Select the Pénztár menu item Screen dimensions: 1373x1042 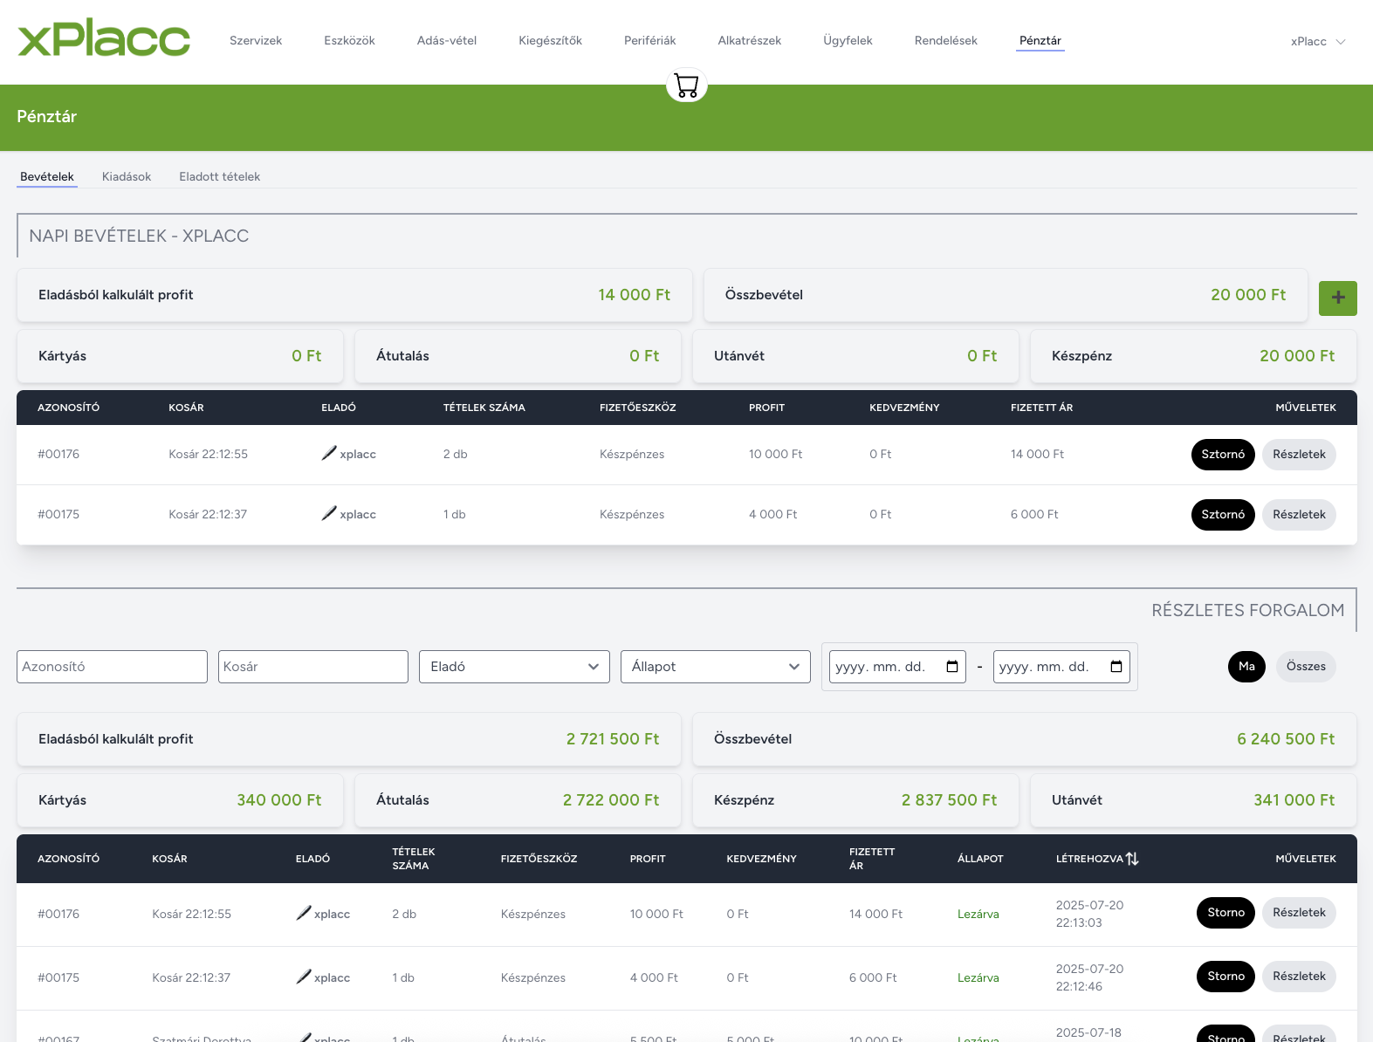coord(1040,40)
